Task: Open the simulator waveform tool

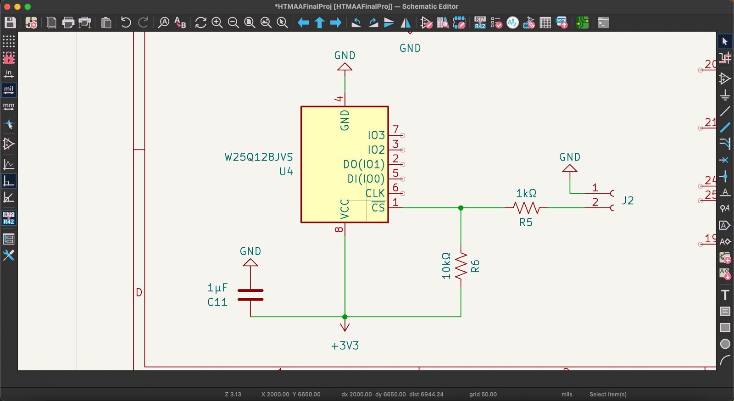Action: coord(512,22)
